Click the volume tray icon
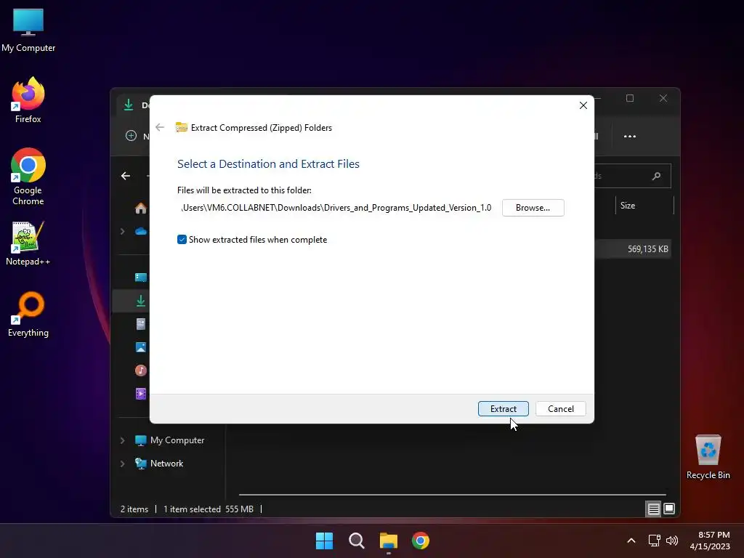Screen dimensions: 744x558 tap(672, 541)
